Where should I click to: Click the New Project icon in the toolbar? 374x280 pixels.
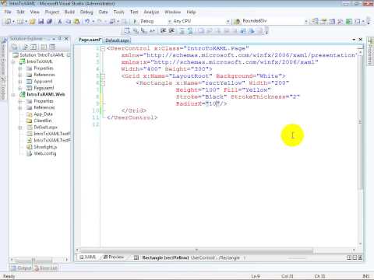click(8, 21)
